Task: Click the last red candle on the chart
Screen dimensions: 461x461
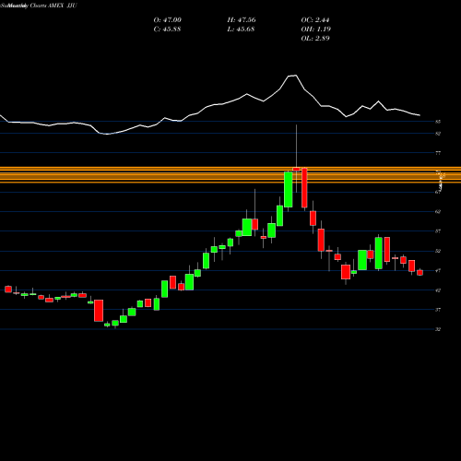Action: point(420,273)
